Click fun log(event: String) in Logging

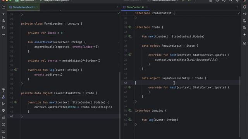[160, 120]
